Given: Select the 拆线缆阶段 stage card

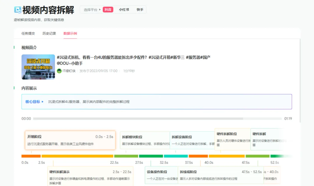Looking at the screenshot, I should [221, 175].
